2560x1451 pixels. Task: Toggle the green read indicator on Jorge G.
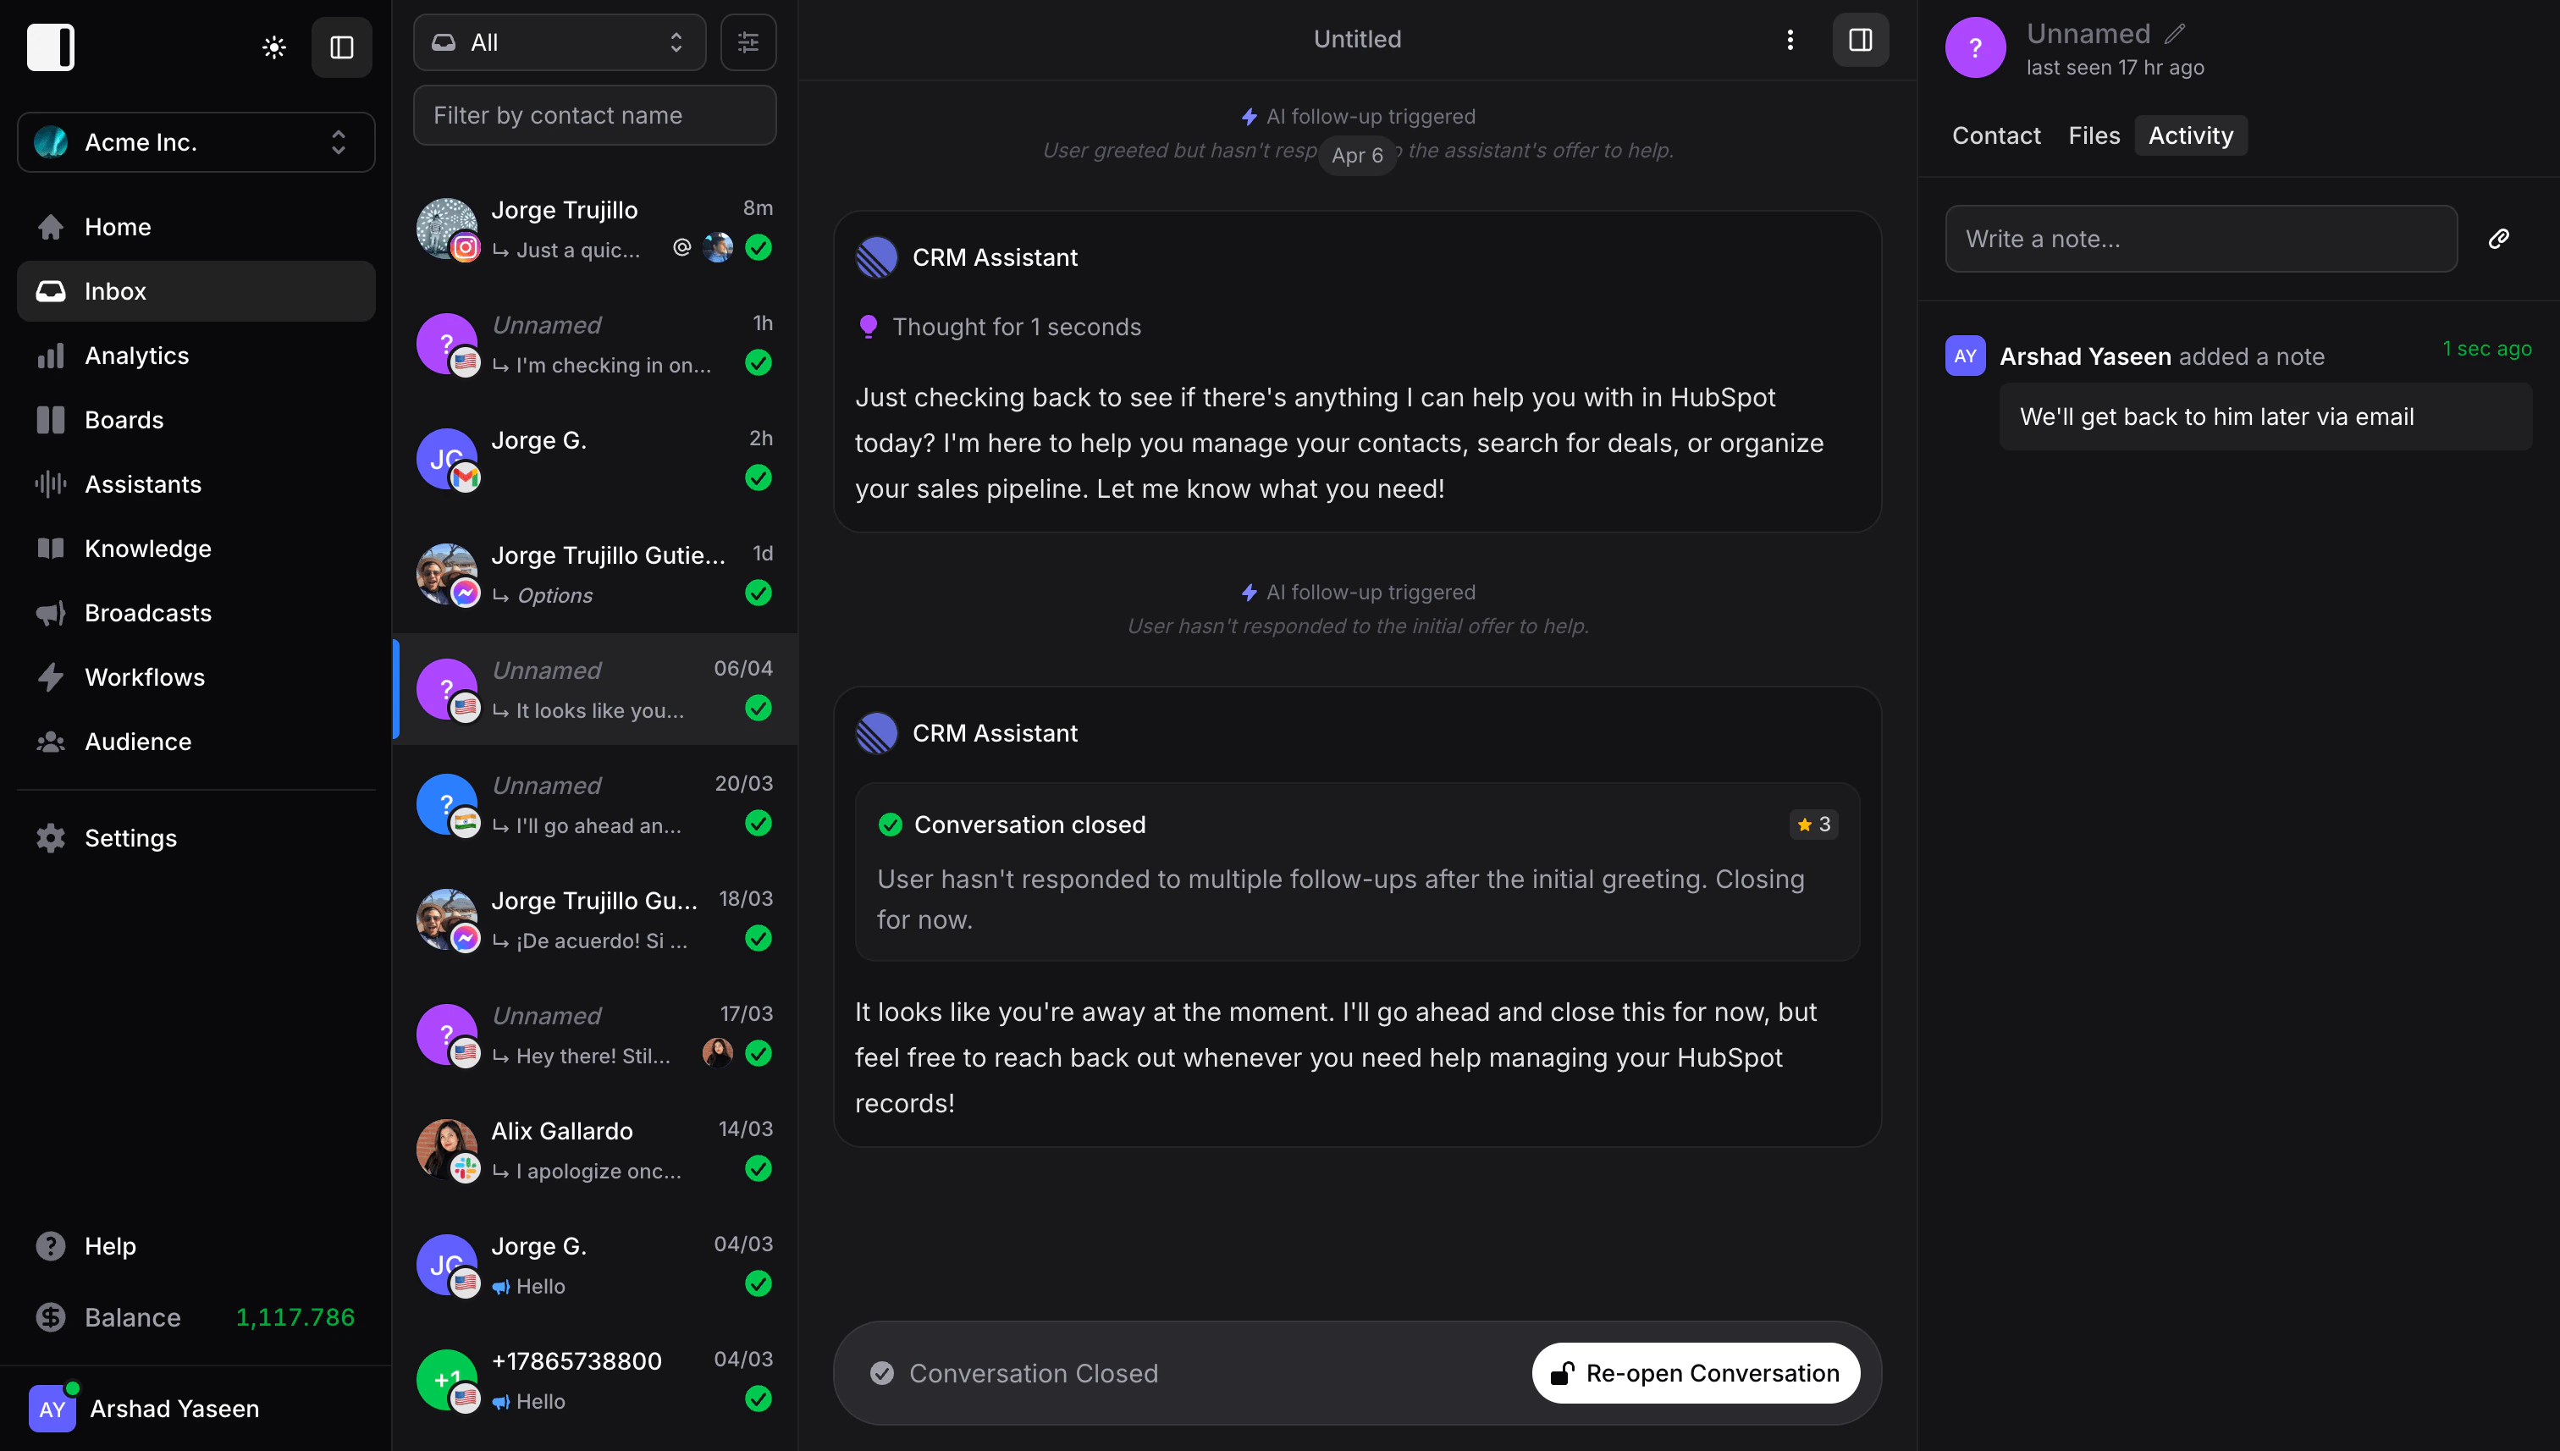pos(759,478)
